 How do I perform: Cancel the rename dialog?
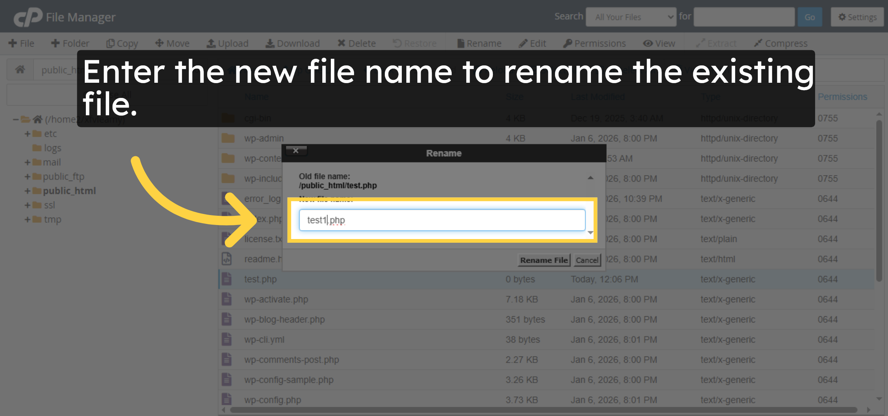587,260
